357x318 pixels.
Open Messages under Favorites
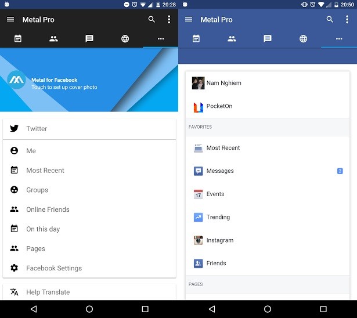coord(268,171)
